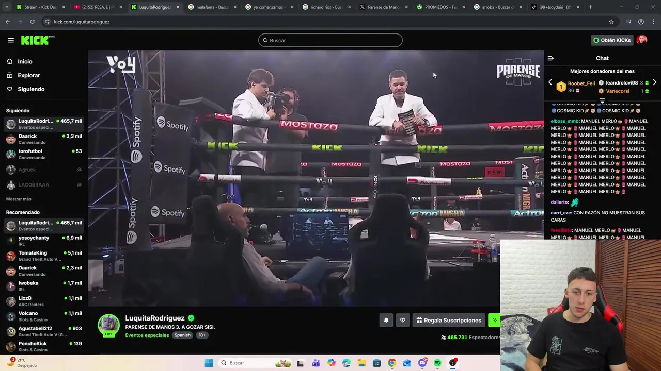
Task: Click Roobet_Feli top donor
Action: coord(581,83)
